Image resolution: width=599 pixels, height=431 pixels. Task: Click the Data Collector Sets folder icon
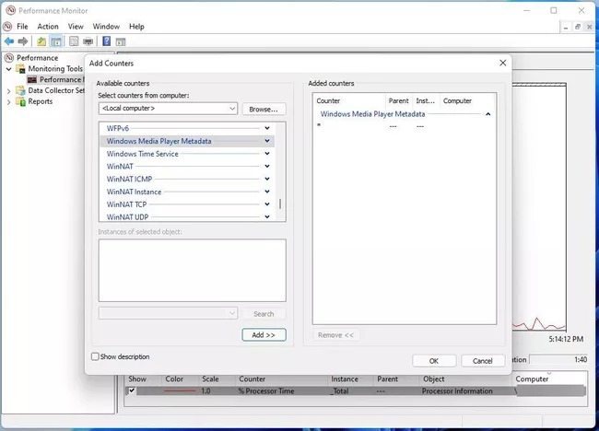click(20, 90)
